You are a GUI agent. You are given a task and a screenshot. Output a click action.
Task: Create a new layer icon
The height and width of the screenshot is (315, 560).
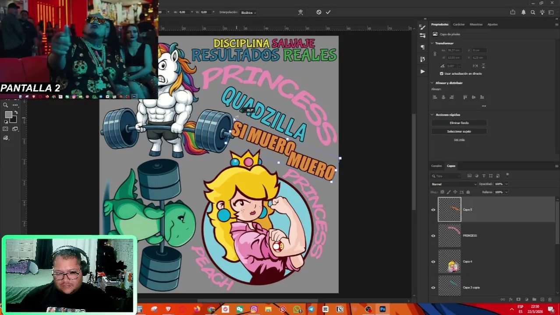pos(542,300)
